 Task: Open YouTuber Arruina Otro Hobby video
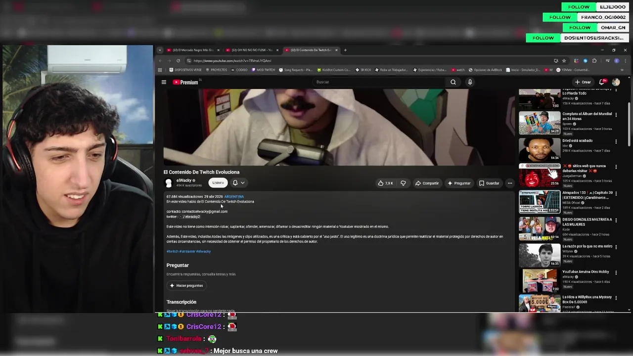(586, 271)
